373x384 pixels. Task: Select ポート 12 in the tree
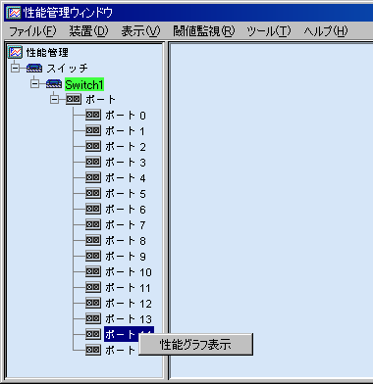[129, 304]
